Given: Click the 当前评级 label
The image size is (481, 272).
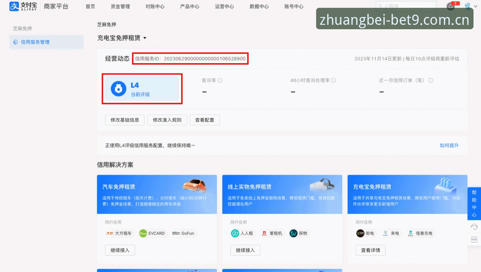Looking at the screenshot, I should (140, 95).
